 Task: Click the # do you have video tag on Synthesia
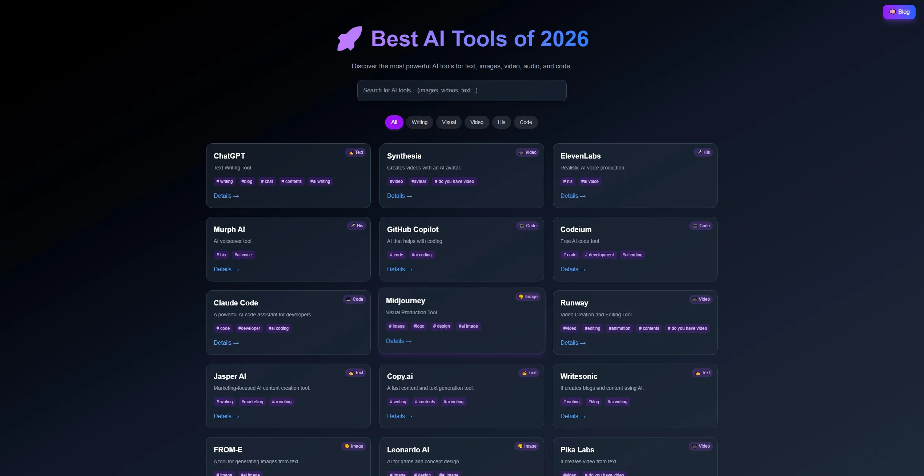click(454, 181)
